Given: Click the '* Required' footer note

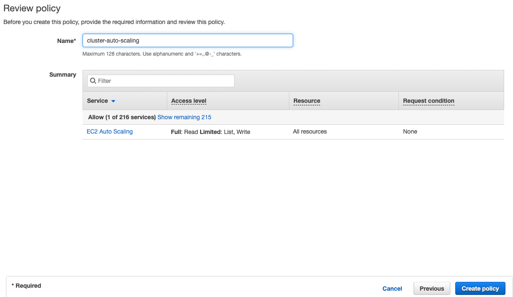Looking at the screenshot, I should (26, 286).
